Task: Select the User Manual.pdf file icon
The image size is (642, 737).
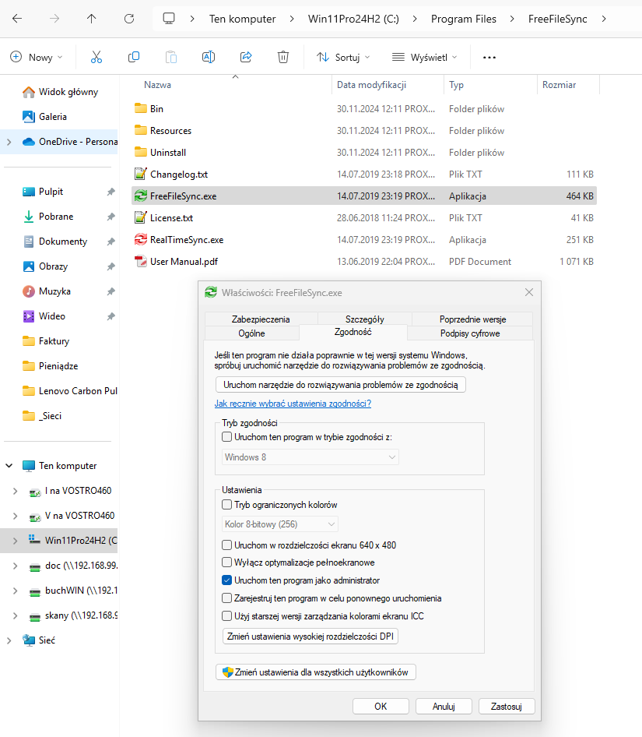Action: click(140, 261)
